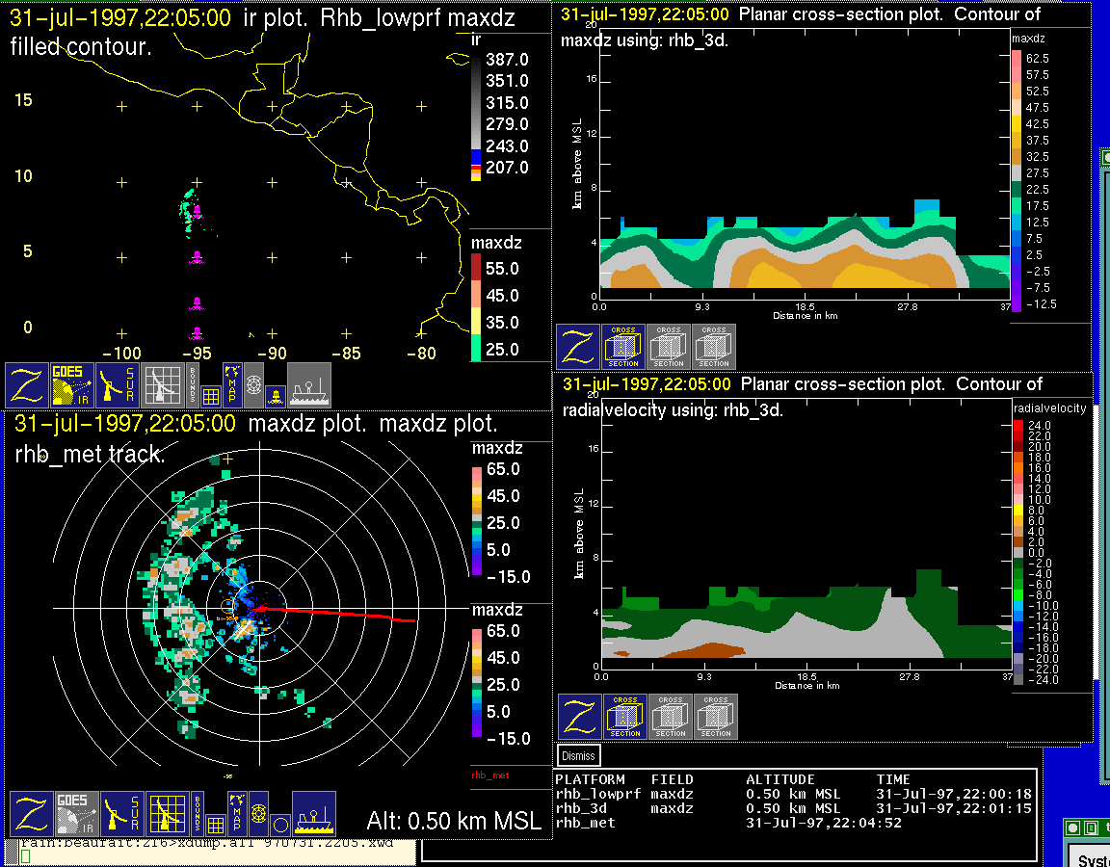
Task: Click the second gray Cross Section icon under the maxdz cross-section
Action: [669, 347]
